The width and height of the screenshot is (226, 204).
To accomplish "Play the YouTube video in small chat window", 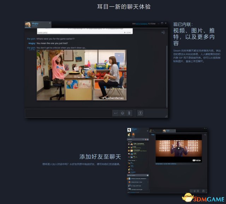I will tap(179, 148).
